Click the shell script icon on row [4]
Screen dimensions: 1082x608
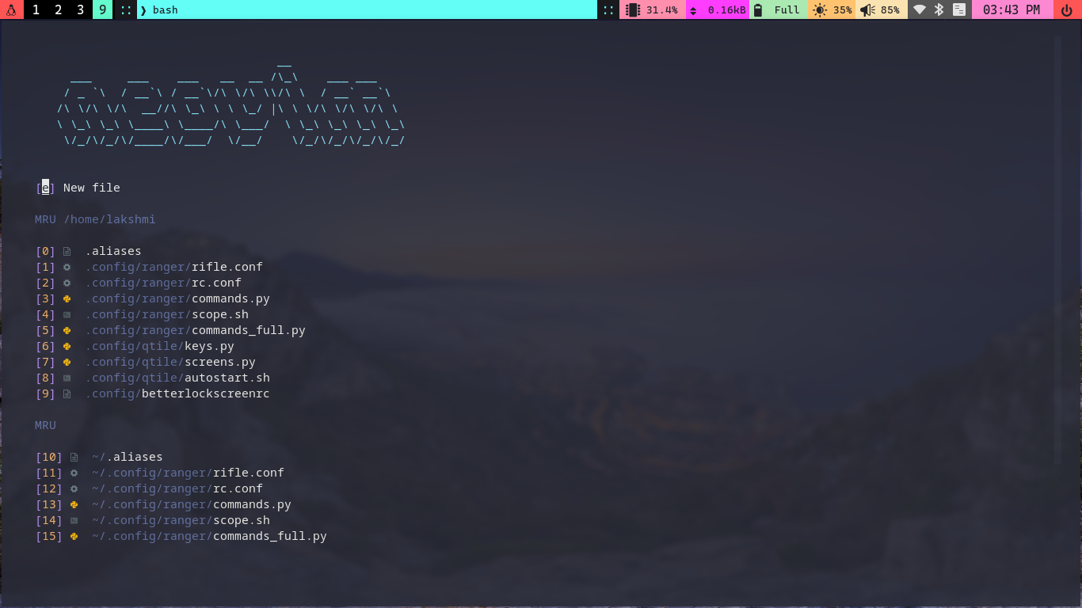point(67,314)
